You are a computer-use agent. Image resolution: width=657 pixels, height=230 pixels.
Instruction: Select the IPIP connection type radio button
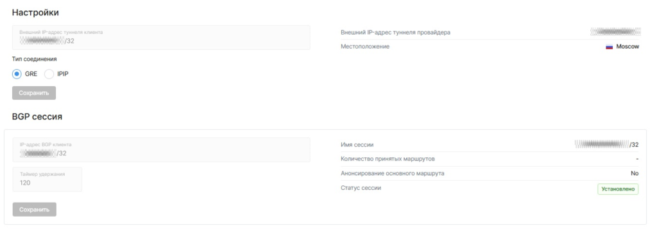(49, 74)
